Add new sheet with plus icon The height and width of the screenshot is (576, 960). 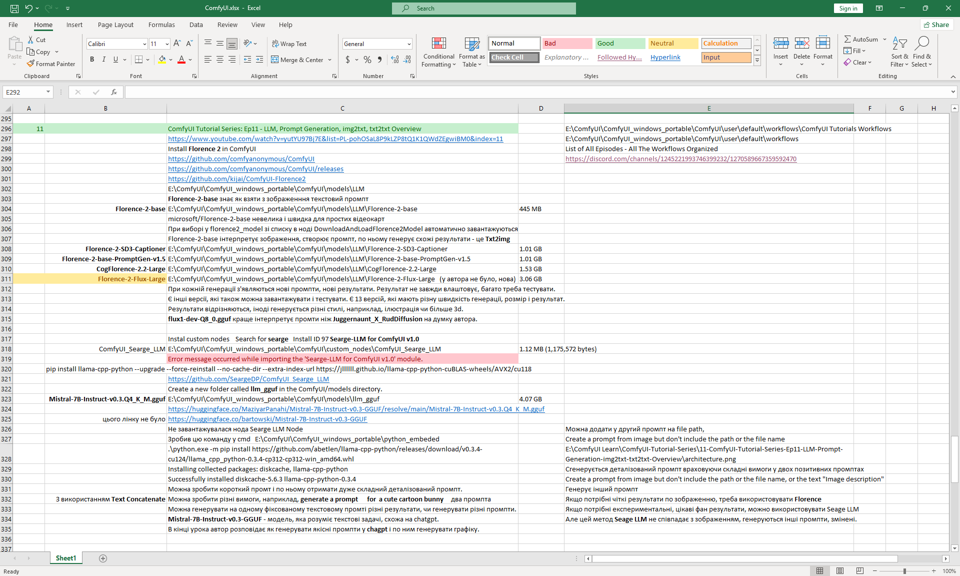(103, 558)
